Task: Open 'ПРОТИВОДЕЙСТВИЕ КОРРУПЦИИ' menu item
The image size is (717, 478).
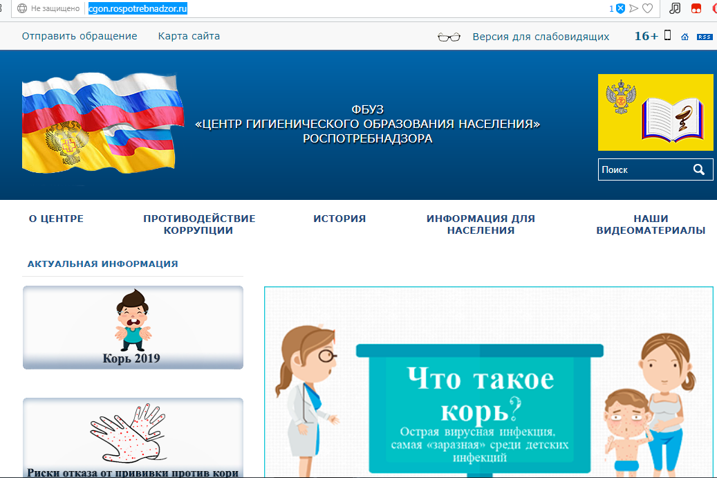Action: click(199, 225)
